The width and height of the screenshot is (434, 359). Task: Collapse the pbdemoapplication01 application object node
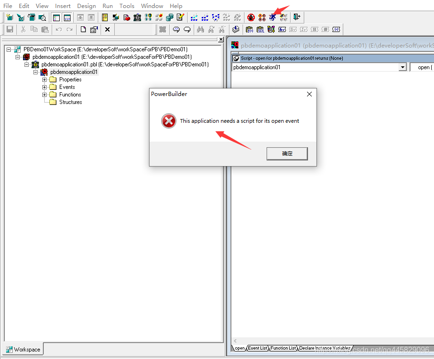pos(35,72)
